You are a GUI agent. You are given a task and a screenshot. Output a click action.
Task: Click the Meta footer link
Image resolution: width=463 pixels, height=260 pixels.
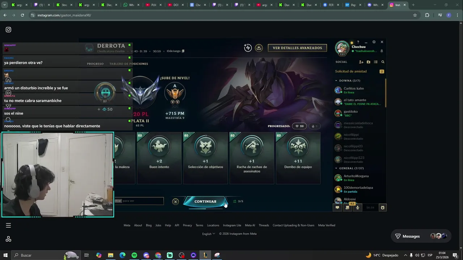[x=127, y=225]
